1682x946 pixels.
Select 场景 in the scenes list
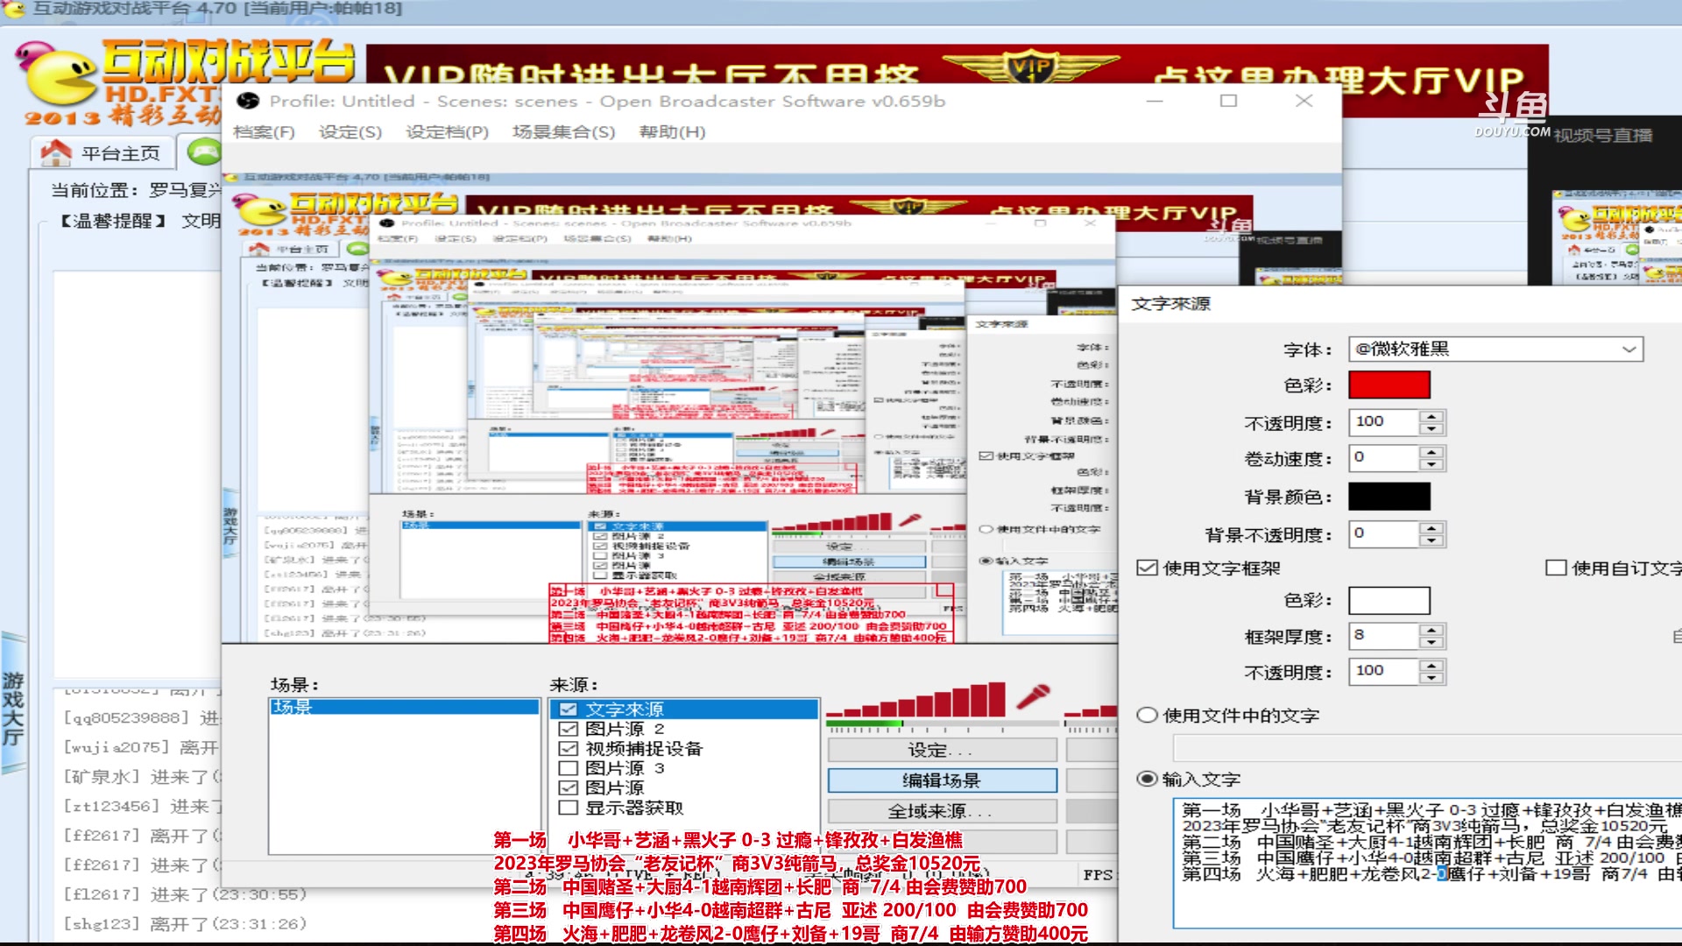coord(405,707)
